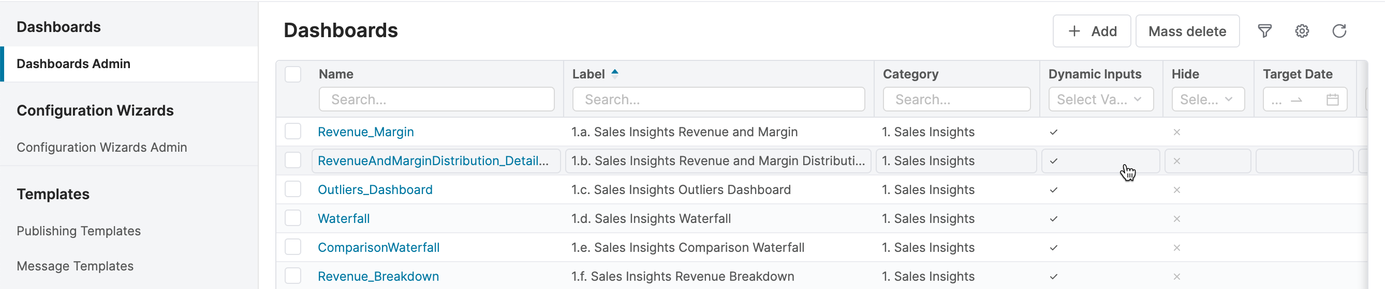Open Publishing Templates in sidebar

pos(79,231)
